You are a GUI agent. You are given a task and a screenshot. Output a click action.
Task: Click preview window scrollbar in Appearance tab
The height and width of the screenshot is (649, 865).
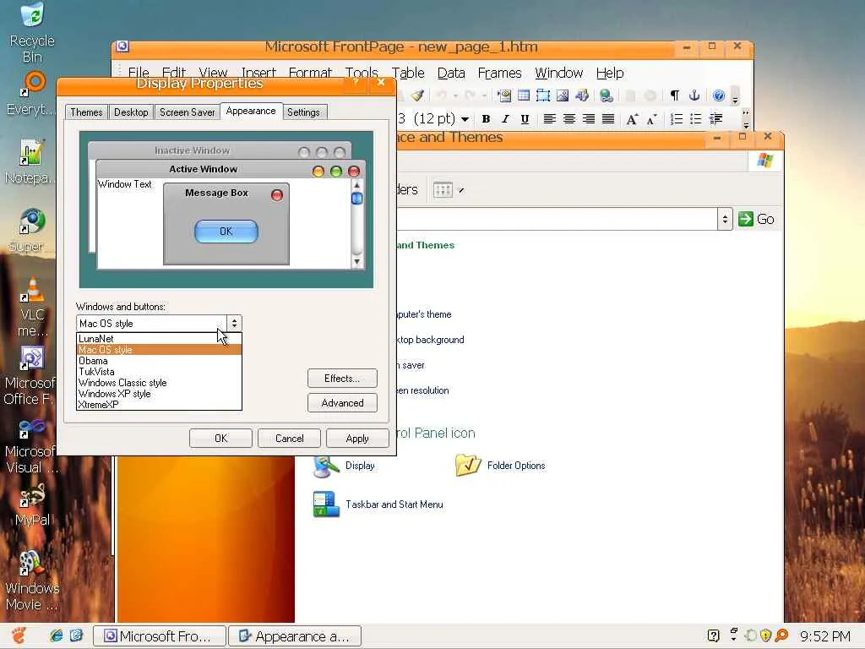pyautogui.click(x=357, y=223)
